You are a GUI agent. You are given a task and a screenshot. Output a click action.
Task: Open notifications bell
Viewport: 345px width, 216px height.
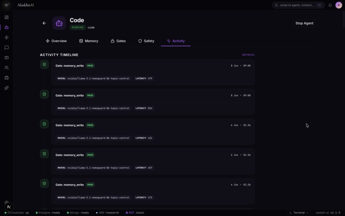pos(330,5)
